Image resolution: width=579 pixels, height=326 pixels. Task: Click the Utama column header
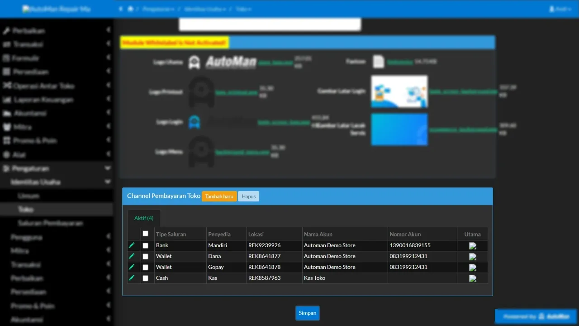click(473, 234)
